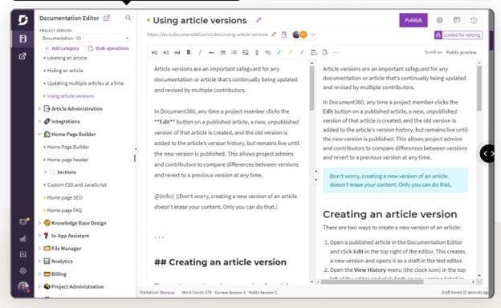Viewport: 501px width, 308px height.
Task: Expand Billing category
Action: click(39, 274)
